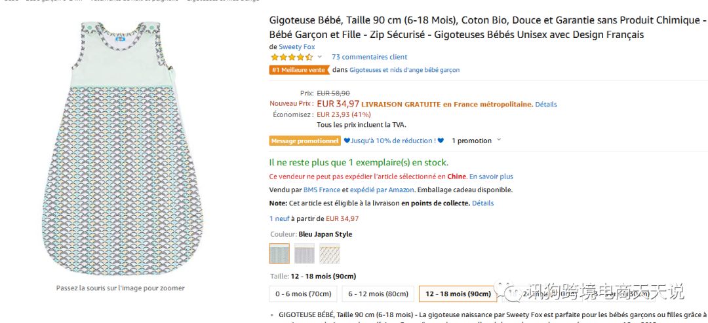Viewport: 708px width, 323px height.
Task: Select the Bleu Japan Style color swatch
Action: tap(279, 254)
